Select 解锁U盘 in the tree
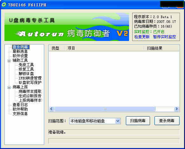 pos(26,74)
